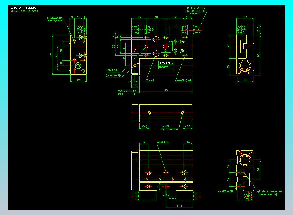Click the MAX(ST+1.8) stroke note
This screenshot has height=215, width=293.
tap(127, 91)
